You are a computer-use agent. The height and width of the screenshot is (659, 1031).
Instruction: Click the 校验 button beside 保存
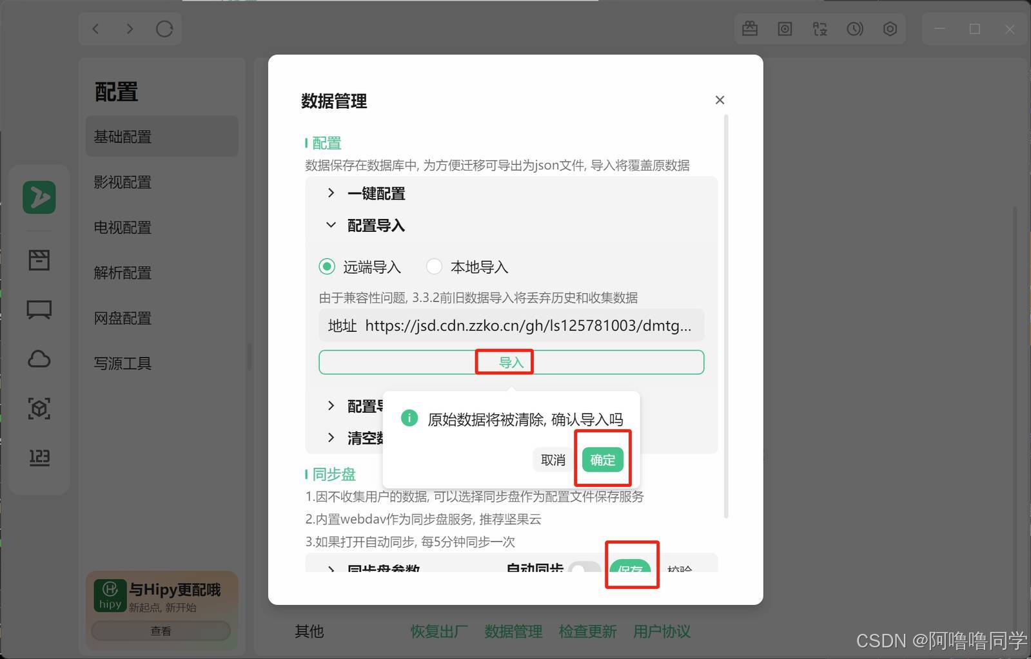pyautogui.click(x=680, y=568)
